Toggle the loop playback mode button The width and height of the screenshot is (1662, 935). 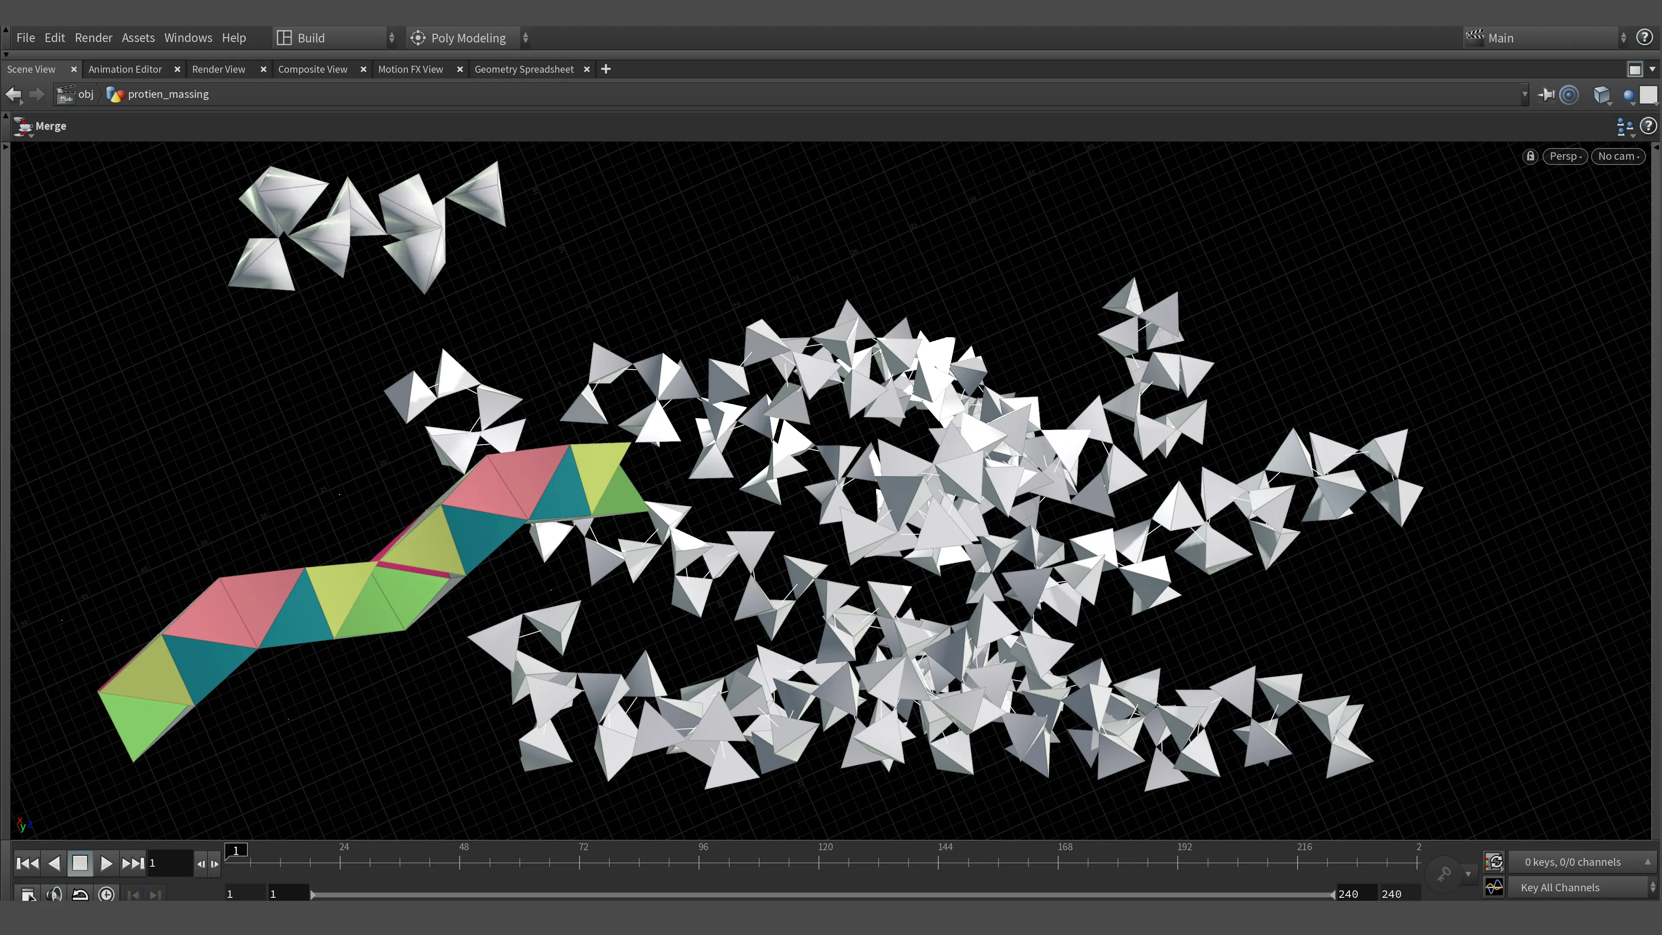point(80,894)
